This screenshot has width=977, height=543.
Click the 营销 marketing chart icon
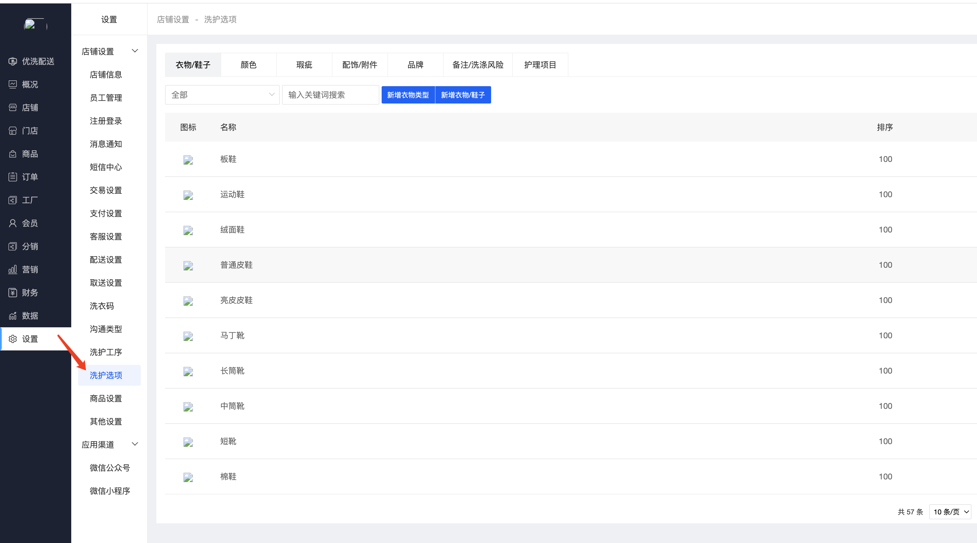12,269
